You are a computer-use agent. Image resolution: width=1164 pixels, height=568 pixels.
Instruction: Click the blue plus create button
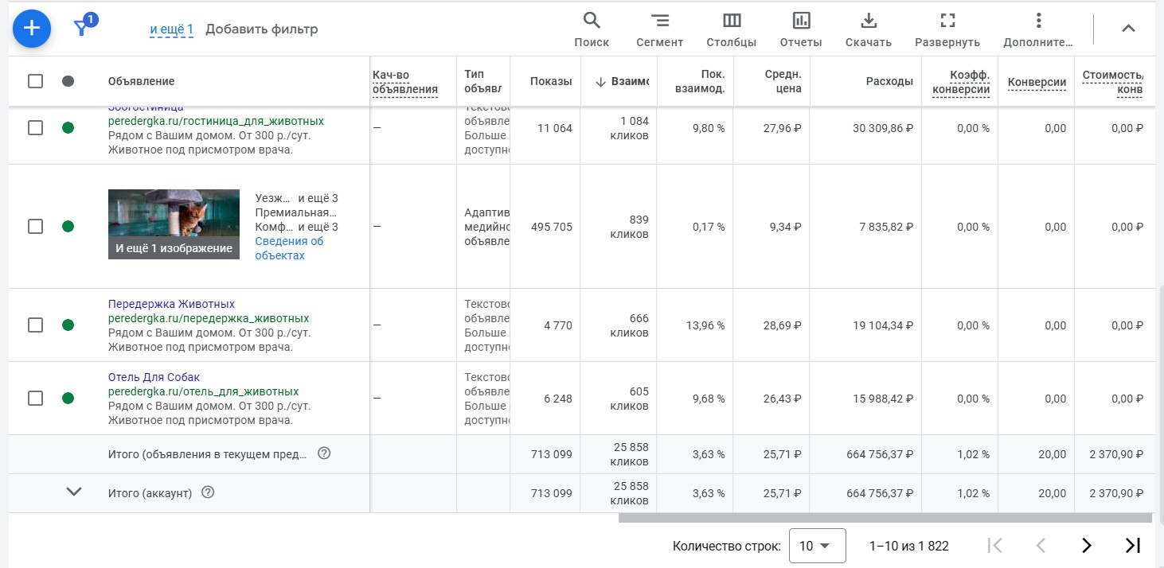[32, 29]
